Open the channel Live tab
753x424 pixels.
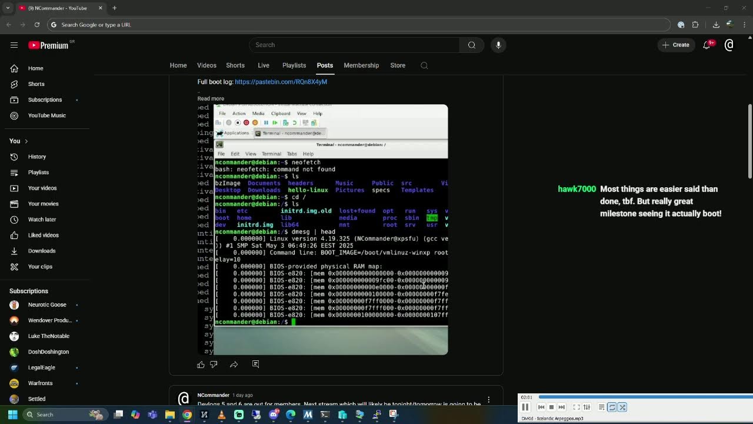[x=264, y=65]
